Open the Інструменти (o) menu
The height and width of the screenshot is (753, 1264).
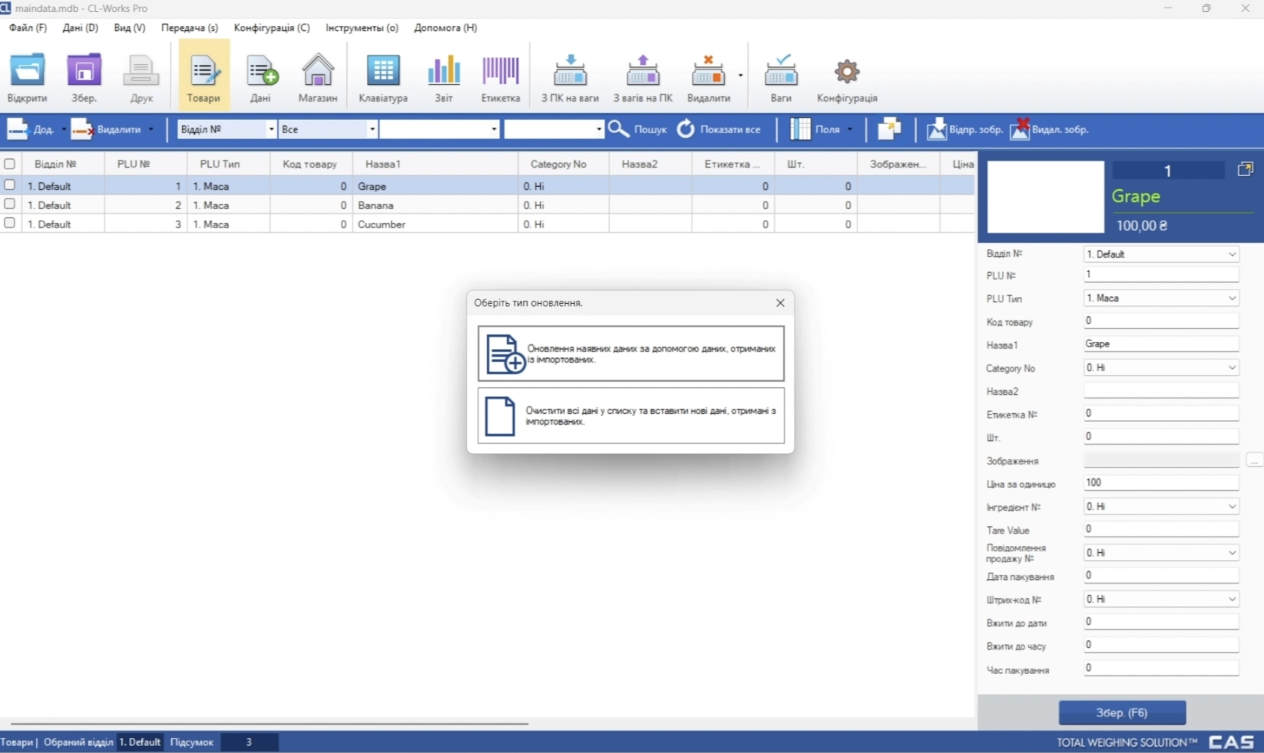tap(362, 28)
